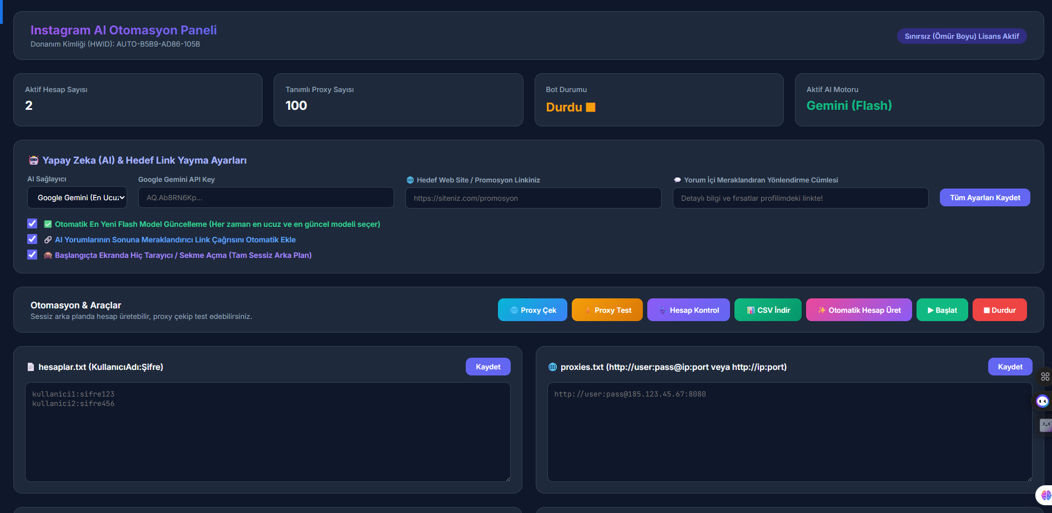This screenshot has height=513, width=1052.
Task: Click the Aktif Hesap Sayısı value 2
Action: [29, 105]
